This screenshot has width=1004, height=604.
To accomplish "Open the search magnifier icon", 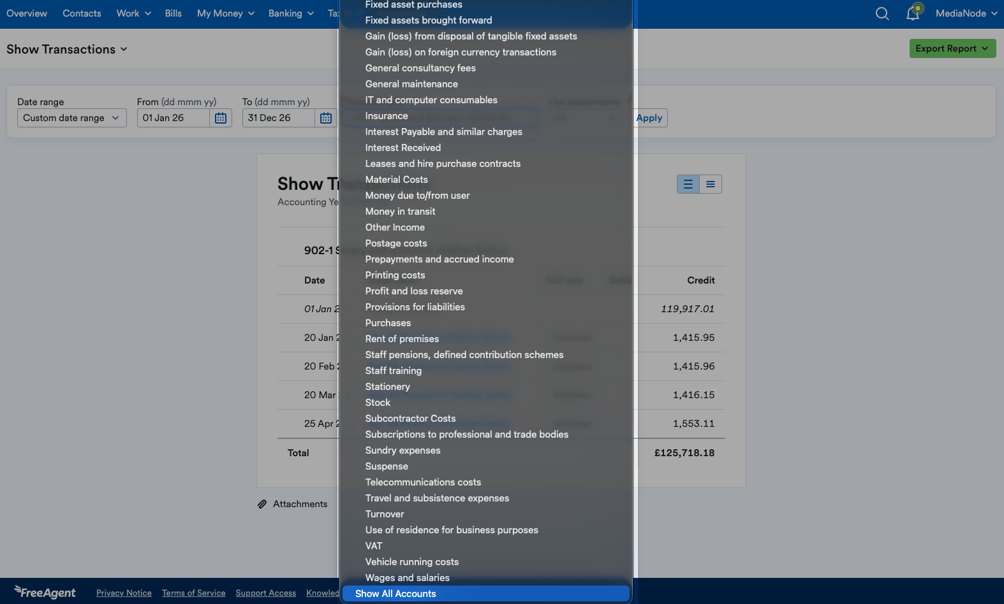I will coord(882,13).
